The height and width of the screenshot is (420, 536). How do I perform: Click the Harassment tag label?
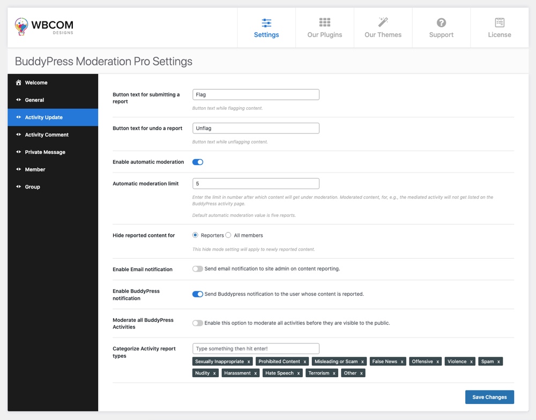click(x=237, y=373)
